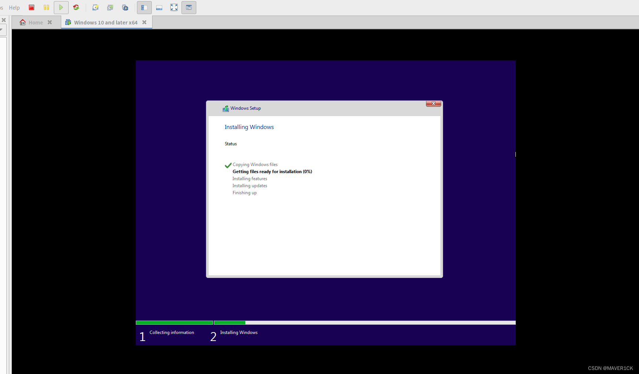The width and height of the screenshot is (639, 374).
Task: Open the Help menu
Action: pos(14,7)
